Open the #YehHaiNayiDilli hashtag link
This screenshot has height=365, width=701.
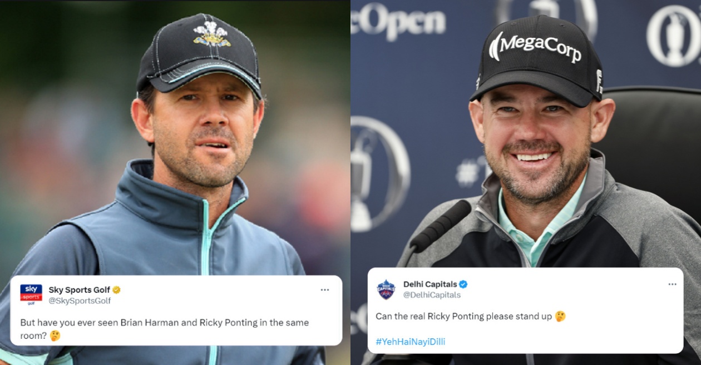click(x=411, y=342)
